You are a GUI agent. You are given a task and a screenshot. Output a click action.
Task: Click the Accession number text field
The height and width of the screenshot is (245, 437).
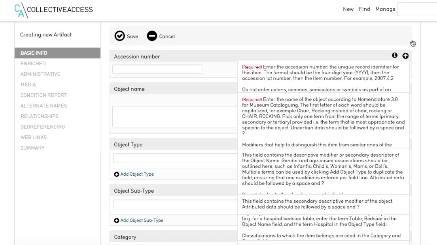[x=157, y=69]
